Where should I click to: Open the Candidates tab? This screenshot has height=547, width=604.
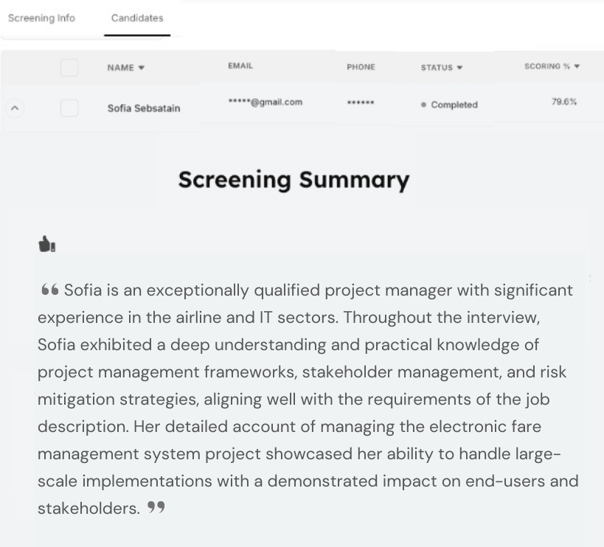point(137,18)
